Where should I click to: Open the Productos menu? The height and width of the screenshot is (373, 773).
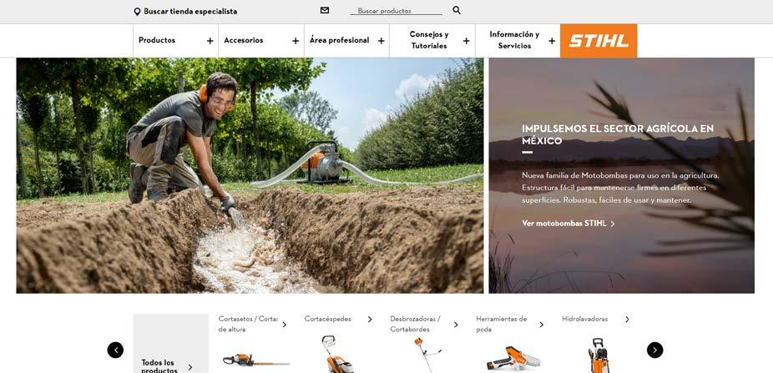pyautogui.click(x=157, y=40)
